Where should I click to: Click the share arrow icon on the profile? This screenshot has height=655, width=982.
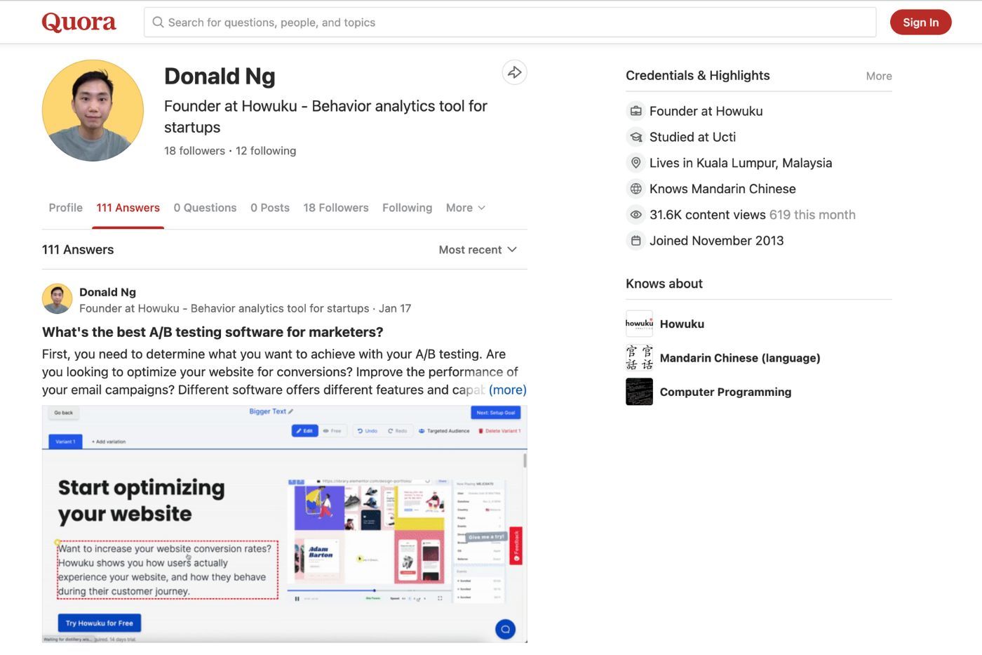click(515, 72)
